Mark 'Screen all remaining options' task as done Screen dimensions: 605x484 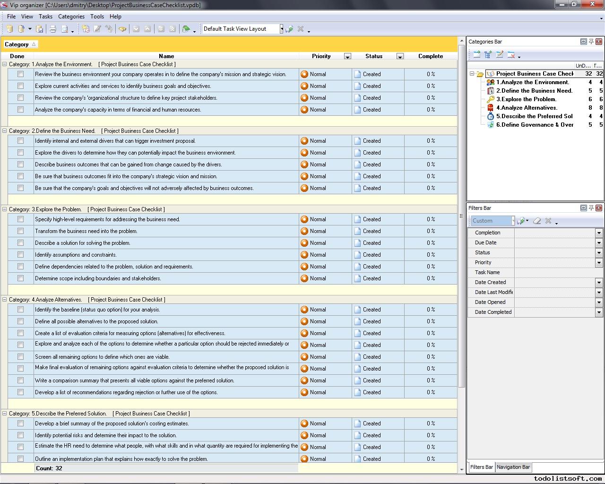pyautogui.click(x=20, y=357)
